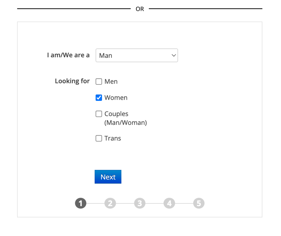
Task: Tick the Couples (Man/Woman) checkbox
Action: (x=99, y=114)
